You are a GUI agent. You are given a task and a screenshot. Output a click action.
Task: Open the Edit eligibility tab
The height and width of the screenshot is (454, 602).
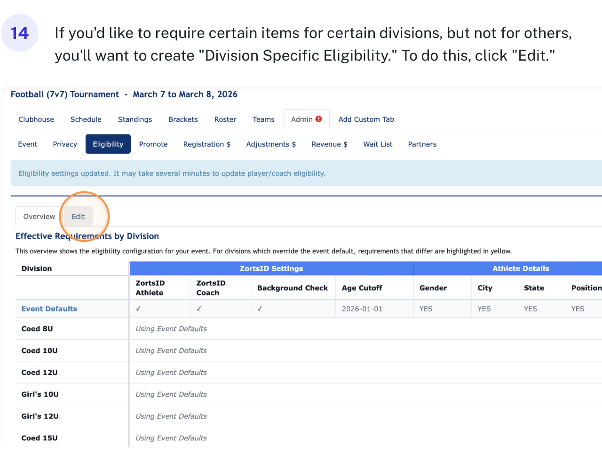78,217
